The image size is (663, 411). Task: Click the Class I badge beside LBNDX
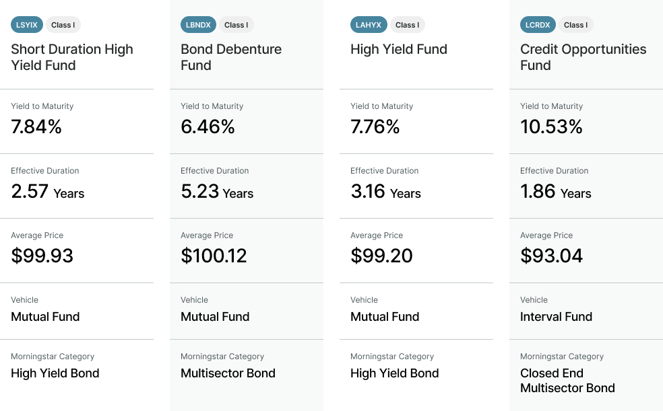click(236, 25)
